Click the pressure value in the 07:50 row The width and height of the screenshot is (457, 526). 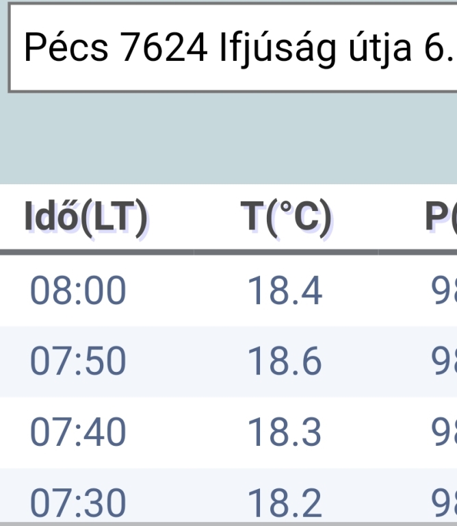(444, 361)
